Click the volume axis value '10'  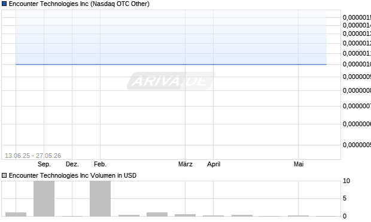346,181
